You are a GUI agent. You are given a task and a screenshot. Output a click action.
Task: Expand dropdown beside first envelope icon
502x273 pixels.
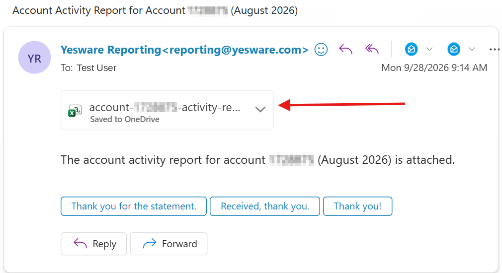pos(429,49)
